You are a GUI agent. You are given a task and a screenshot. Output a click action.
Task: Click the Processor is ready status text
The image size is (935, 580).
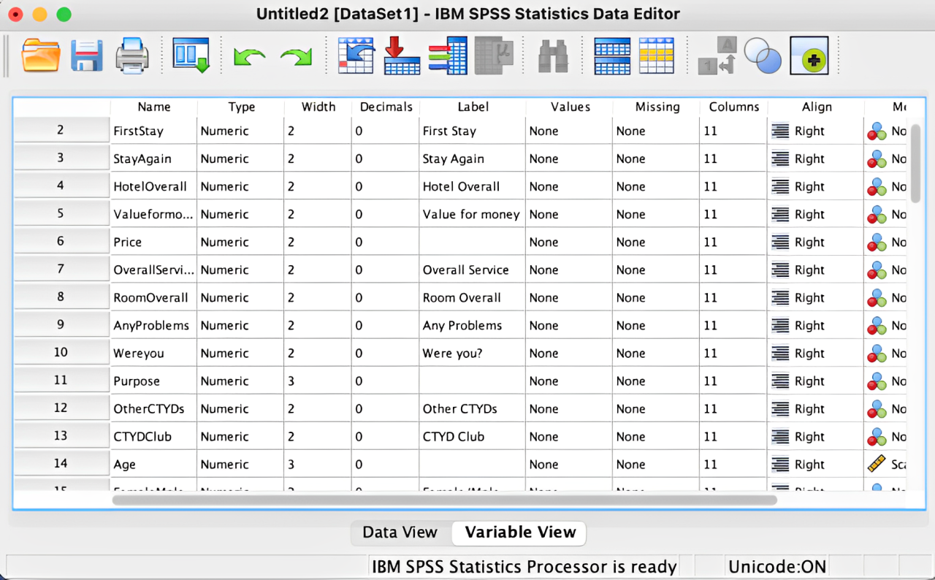pos(524,567)
